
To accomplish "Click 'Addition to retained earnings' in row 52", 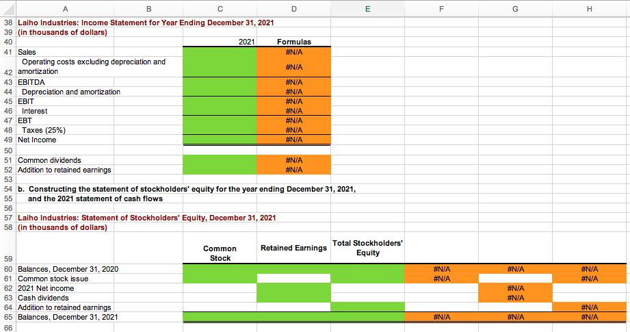I will (x=64, y=170).
